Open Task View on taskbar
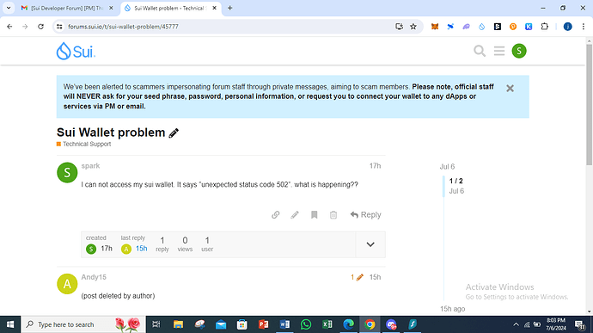 click(156, 324)
